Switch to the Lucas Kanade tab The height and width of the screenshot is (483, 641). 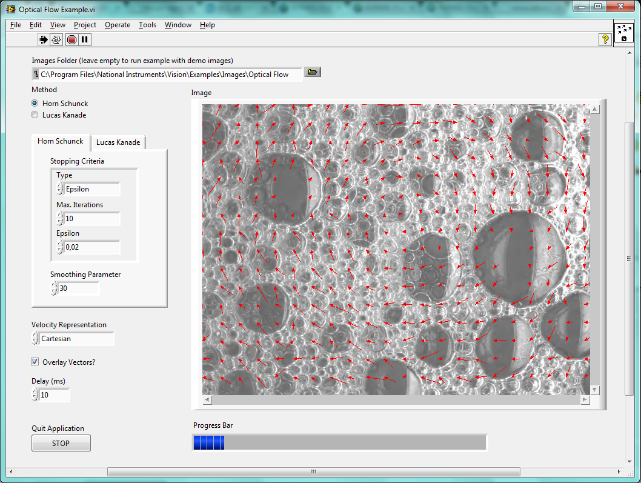[118, 142]
